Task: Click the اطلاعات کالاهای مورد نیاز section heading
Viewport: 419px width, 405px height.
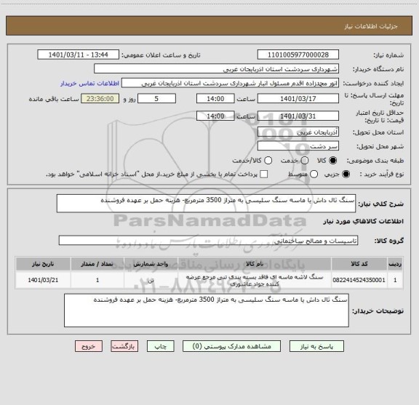Action: [x=364, y=222]
